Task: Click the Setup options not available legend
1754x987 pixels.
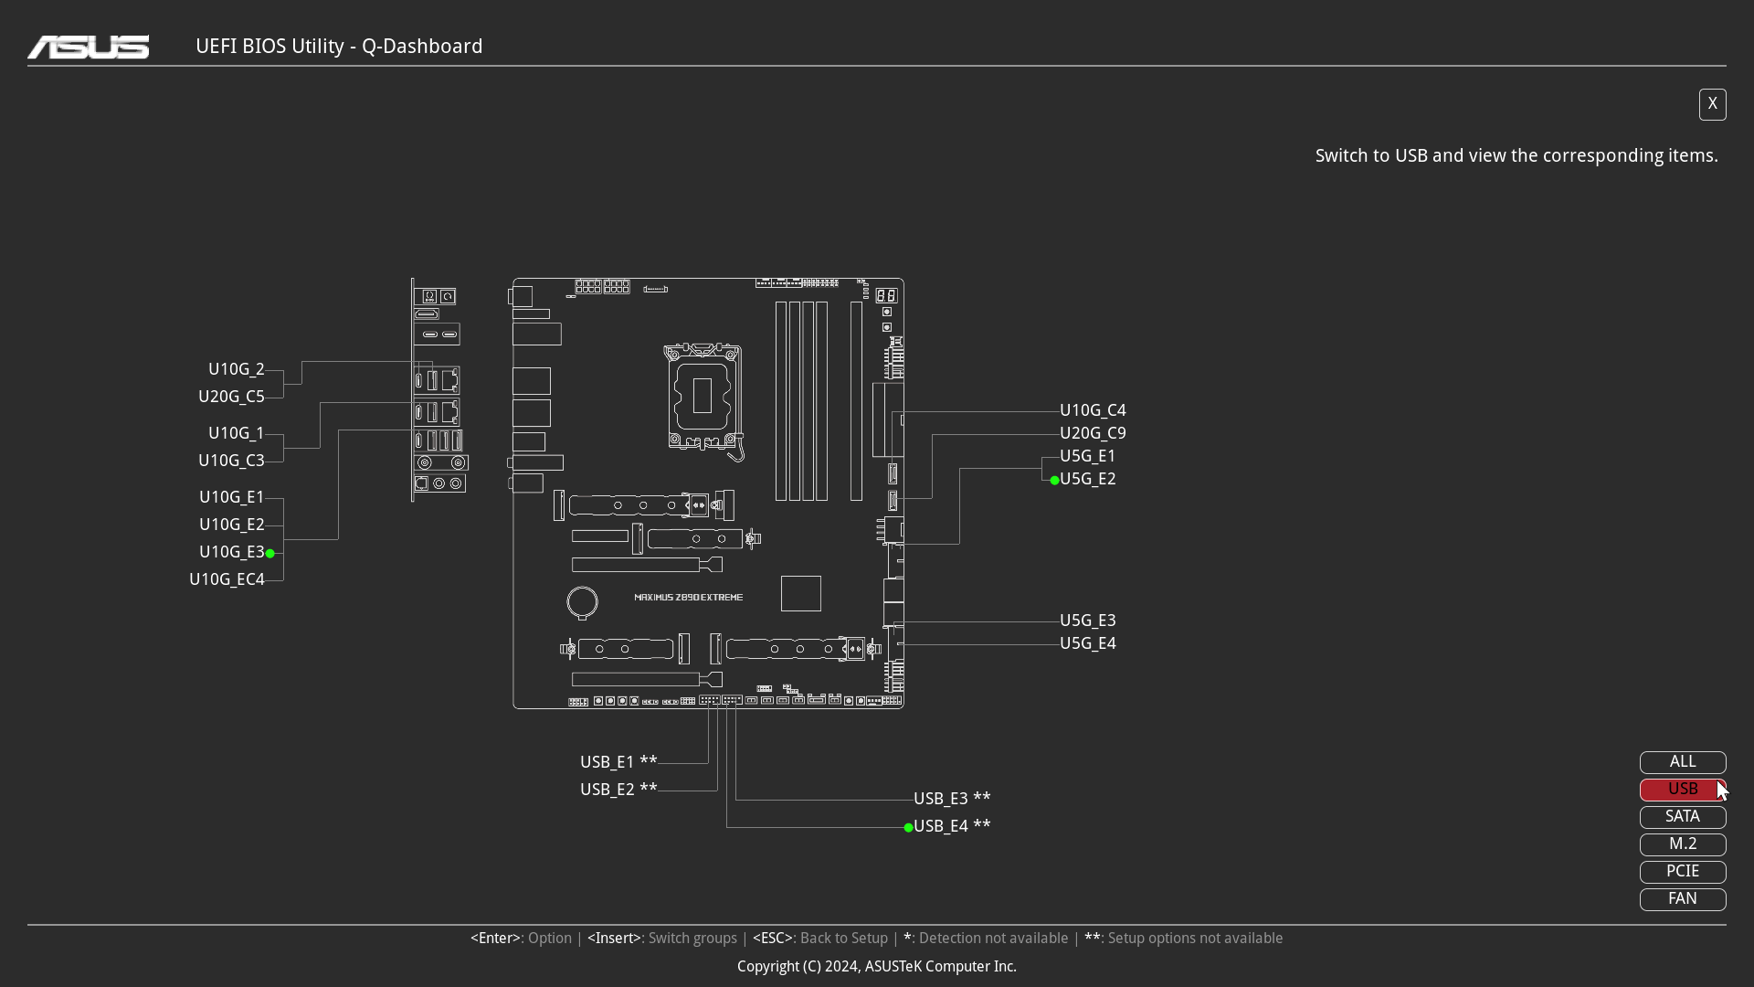Action: coord(1184,939)
